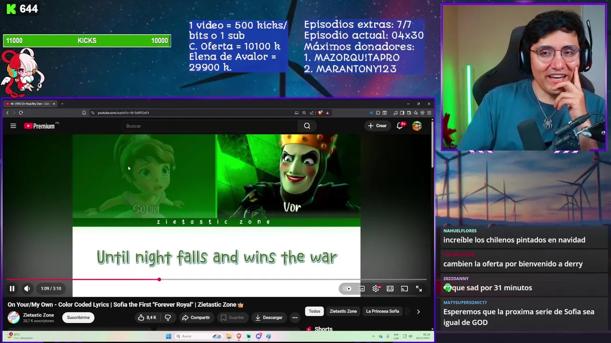Screen dimensions: 611x343
Task: Open the Brave Shields lion icon
Action: tap(320, 113)
